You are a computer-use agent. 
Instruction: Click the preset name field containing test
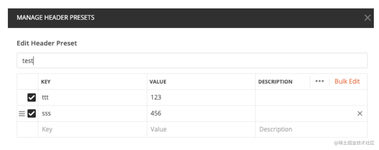point(192,60)
